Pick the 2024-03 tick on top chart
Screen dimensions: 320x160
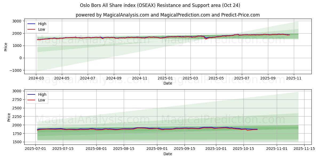tap(36, 78)
